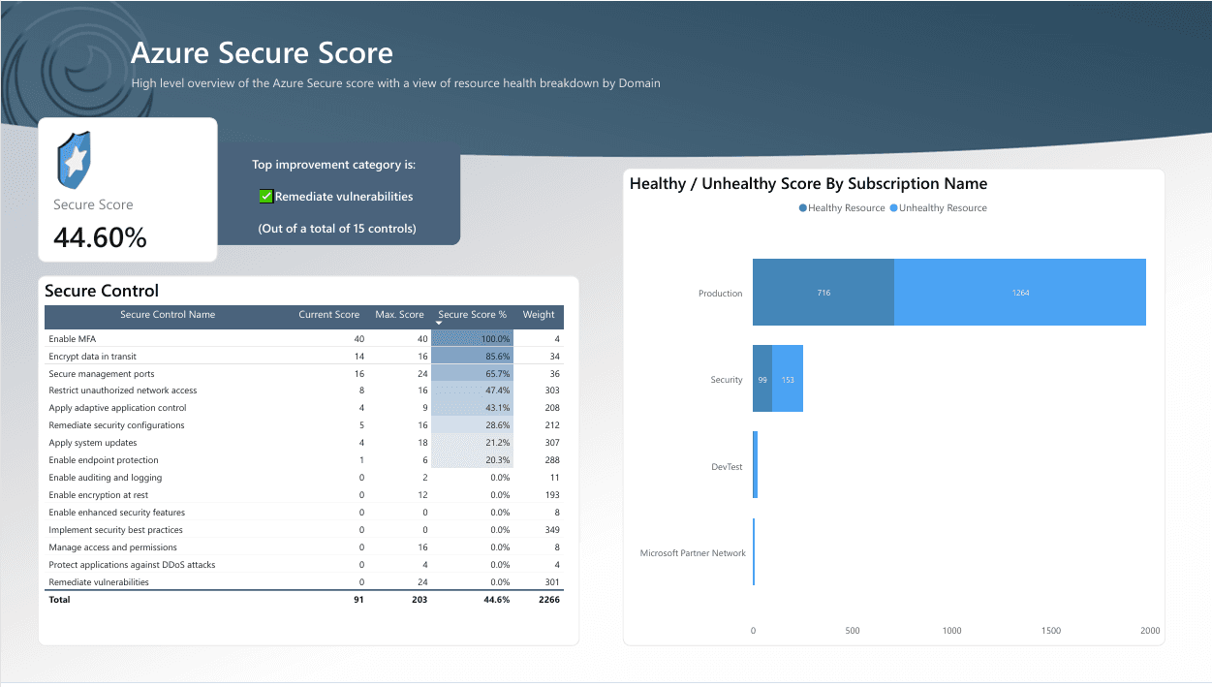1212x687 pixels.
Task: Select Production unhealthy bar showing 1264
Action: click(1020, 293)
